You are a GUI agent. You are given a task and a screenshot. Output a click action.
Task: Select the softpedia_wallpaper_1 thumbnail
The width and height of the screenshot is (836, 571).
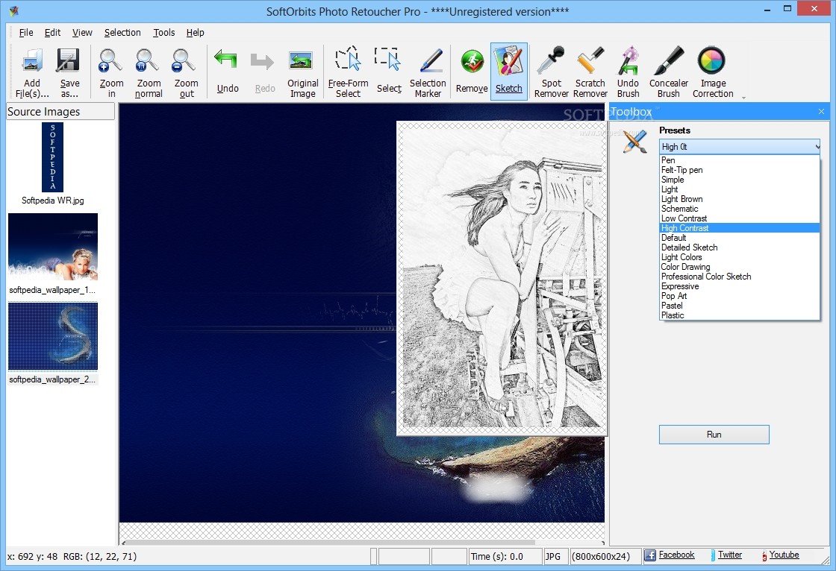tap(53, 247)
